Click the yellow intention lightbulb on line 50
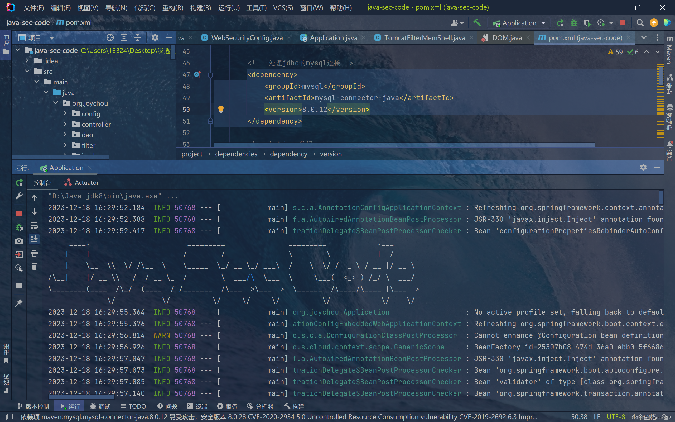 tap(221, 109)
